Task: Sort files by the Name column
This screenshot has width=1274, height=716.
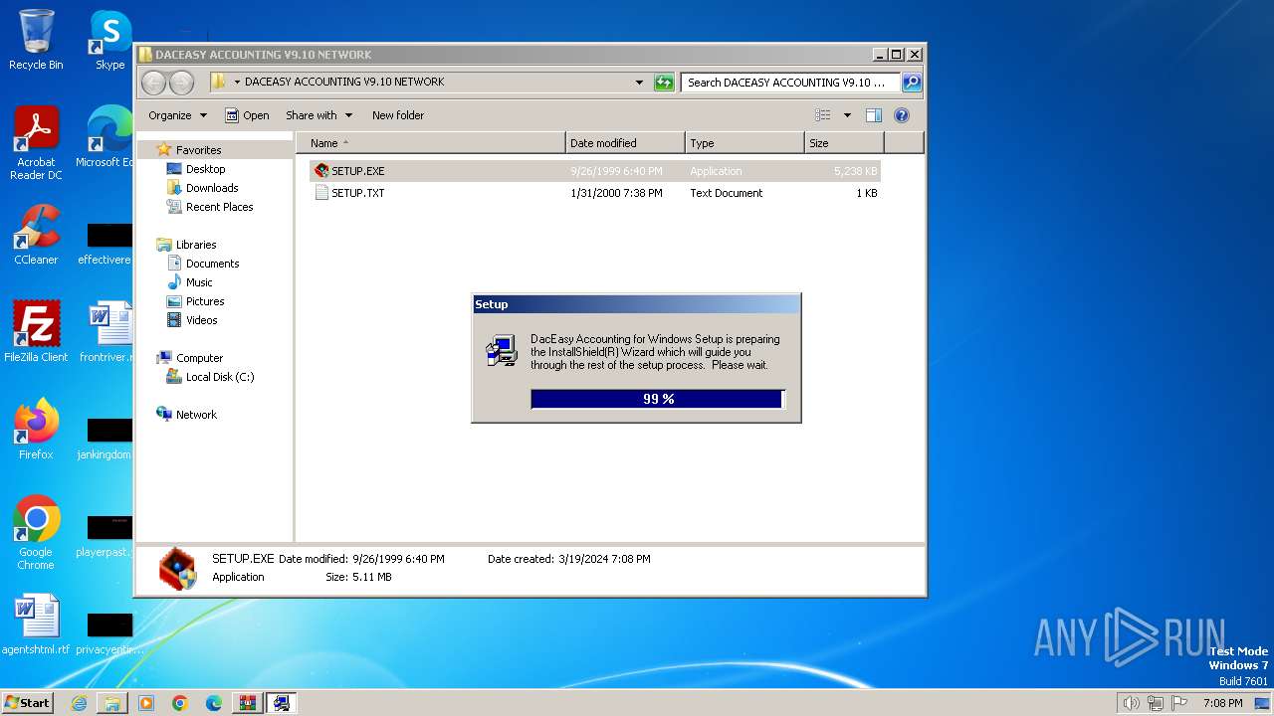Action: click(x=431, y=143)
